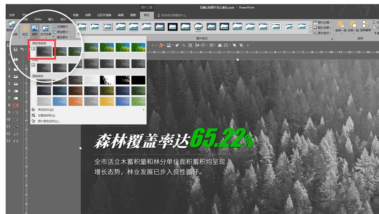Select slide 8 thumbnail in slide panel
The width and height of the screenshot is (379, 214).
(16, 105)
